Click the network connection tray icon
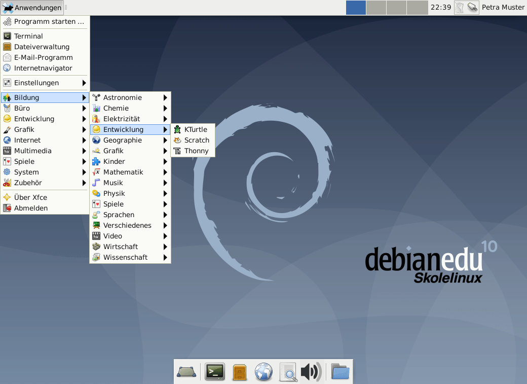Image resolution: width=527 pixels, height=384 pixels. (473, 8)
